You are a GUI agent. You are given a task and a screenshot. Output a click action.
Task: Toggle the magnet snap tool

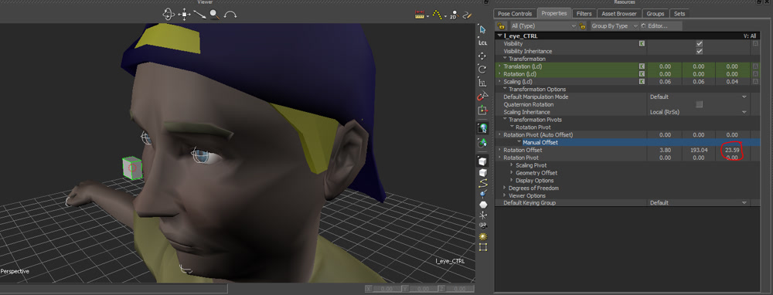tap(482, 97)
